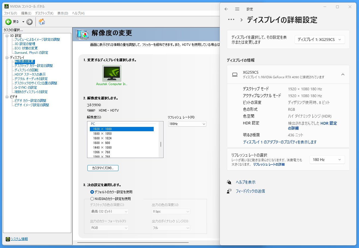This screenshot has height=248, width=359.
Task: Select プレビューによるイメージ設定の調整
Action: [37, 40]
